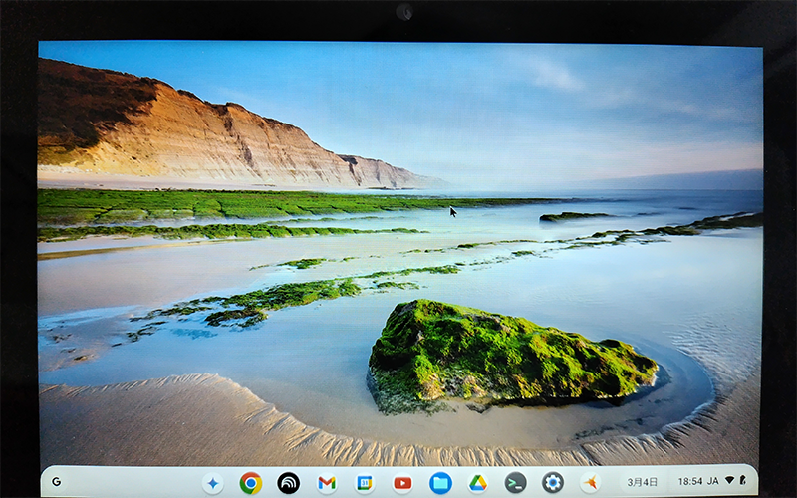Click the Wi-Fi status icon
This screenshot has width=797, height=498.
[729, 482]
